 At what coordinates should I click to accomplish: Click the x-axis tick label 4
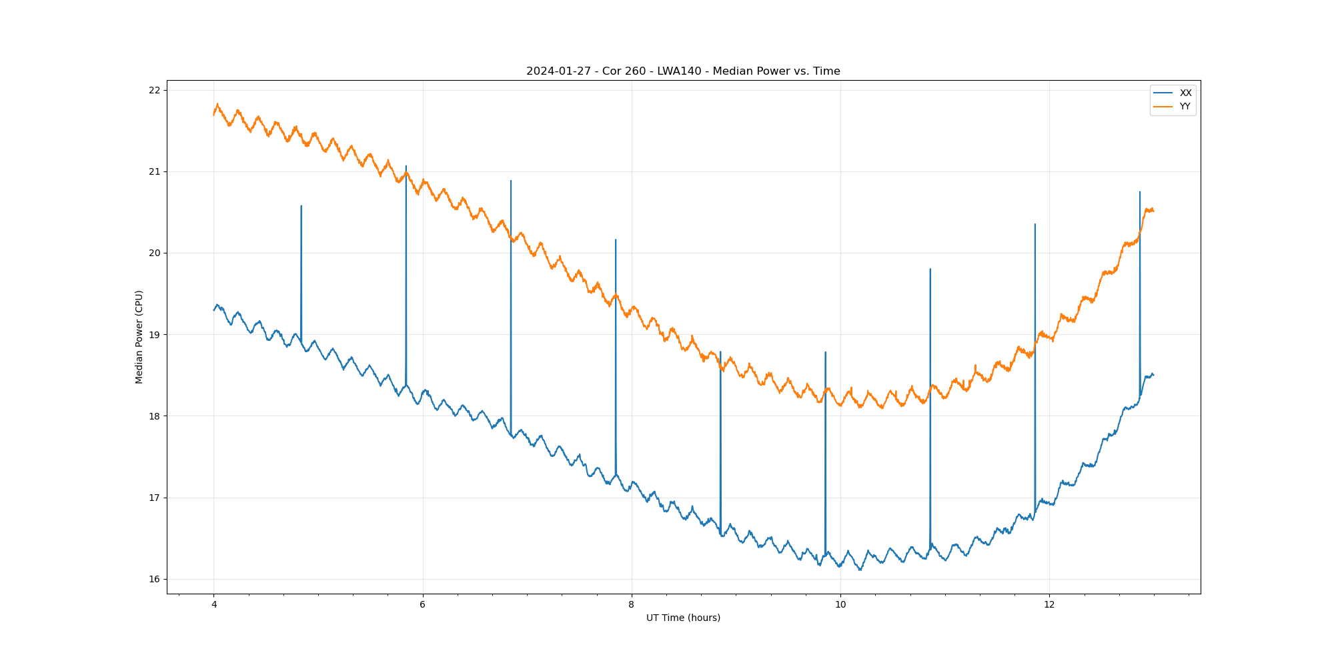[x=214, y=605]
